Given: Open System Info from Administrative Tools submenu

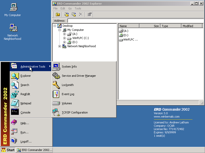Looking at the screenshot, I should click(x=84, y=67).
